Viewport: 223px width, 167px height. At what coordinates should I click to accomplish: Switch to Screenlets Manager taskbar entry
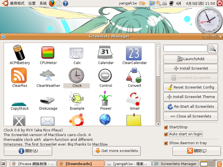[x=176, y=164]
